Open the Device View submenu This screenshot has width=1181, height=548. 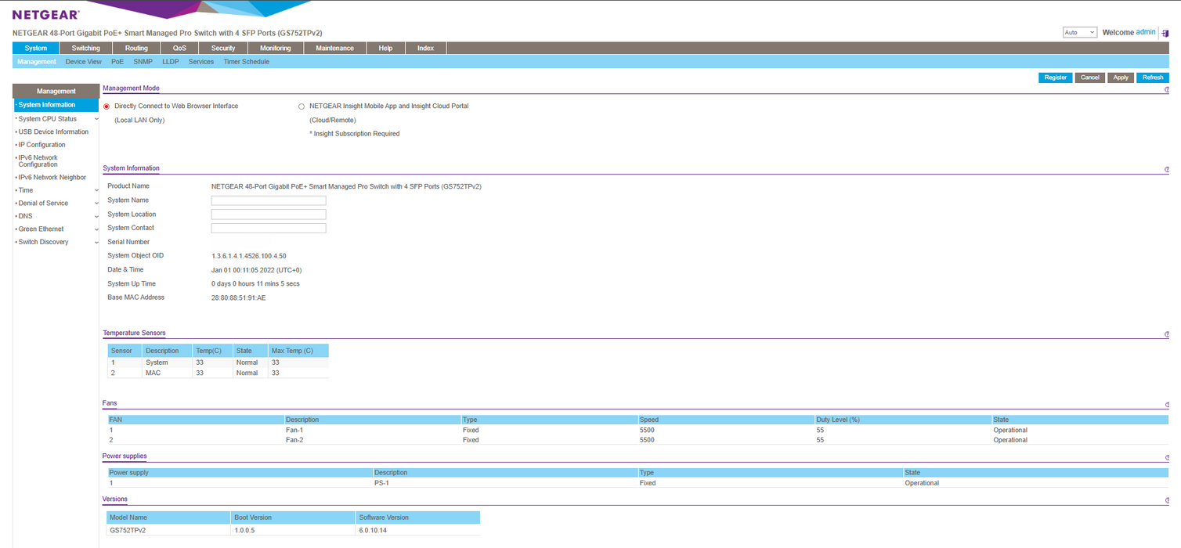(x=83, y=62)
